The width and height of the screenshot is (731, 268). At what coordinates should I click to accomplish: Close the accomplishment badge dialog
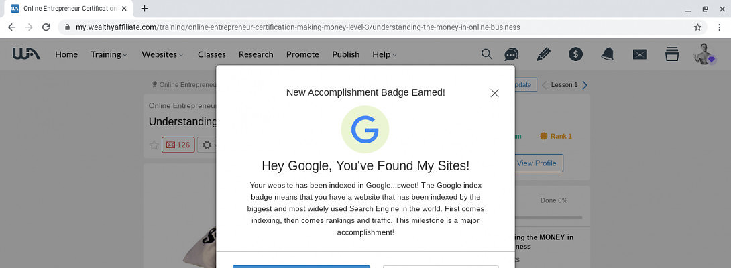pyautogui.click(x=494, y=93)
